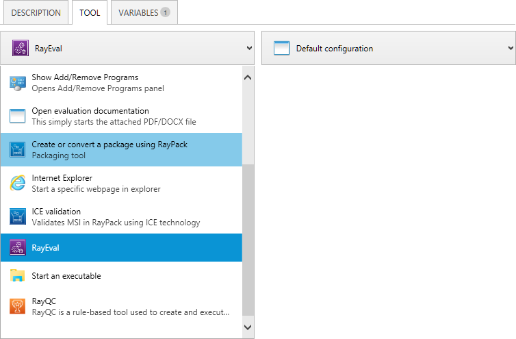The height and width of the screenshot is (339, 516).
Task: Click the tool list scrollbar thumb
Action: pyautogui.click(x=248, y=240)
